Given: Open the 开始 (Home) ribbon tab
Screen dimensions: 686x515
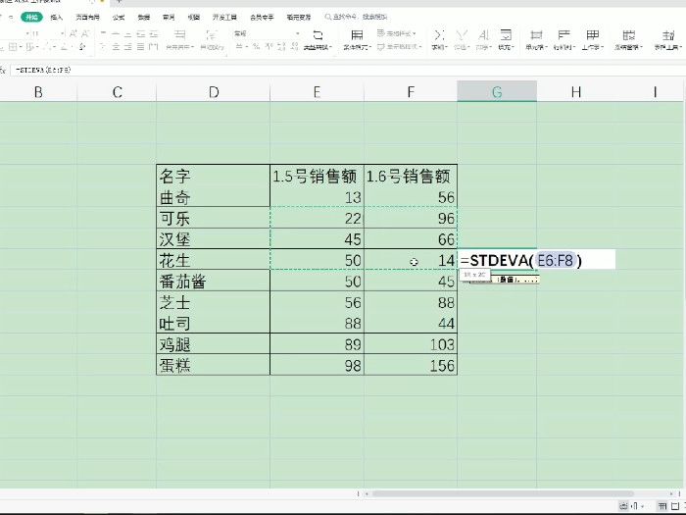Looking at the screenshot, I should [x=31, y=17].
